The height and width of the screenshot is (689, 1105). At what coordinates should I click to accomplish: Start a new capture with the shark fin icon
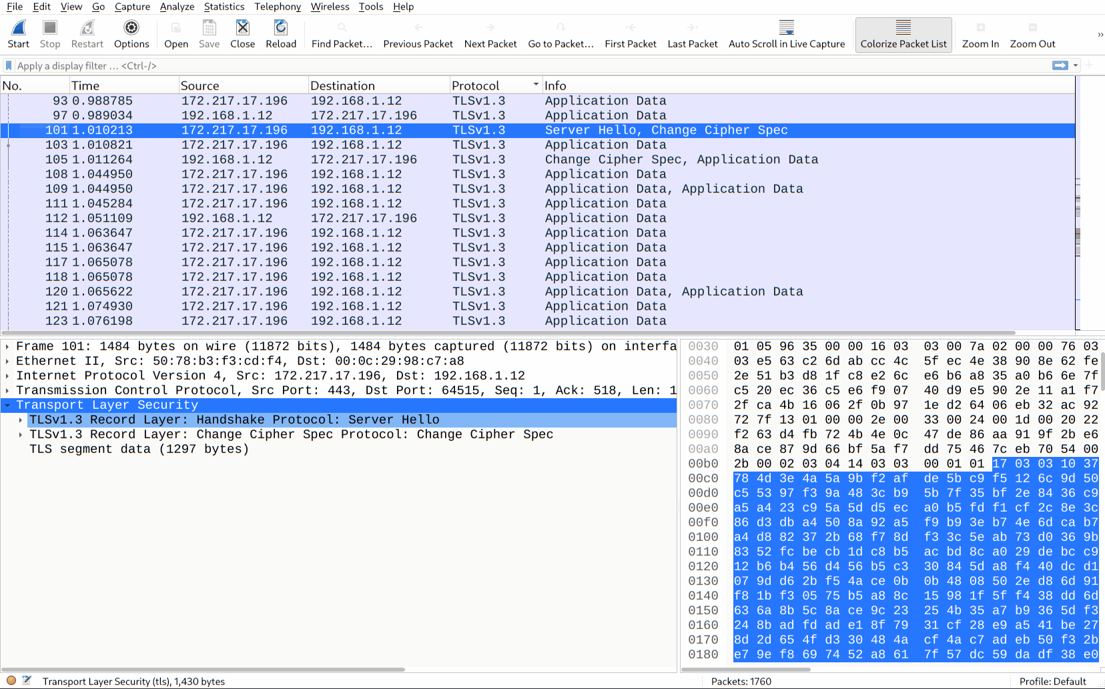coord(19,34)
